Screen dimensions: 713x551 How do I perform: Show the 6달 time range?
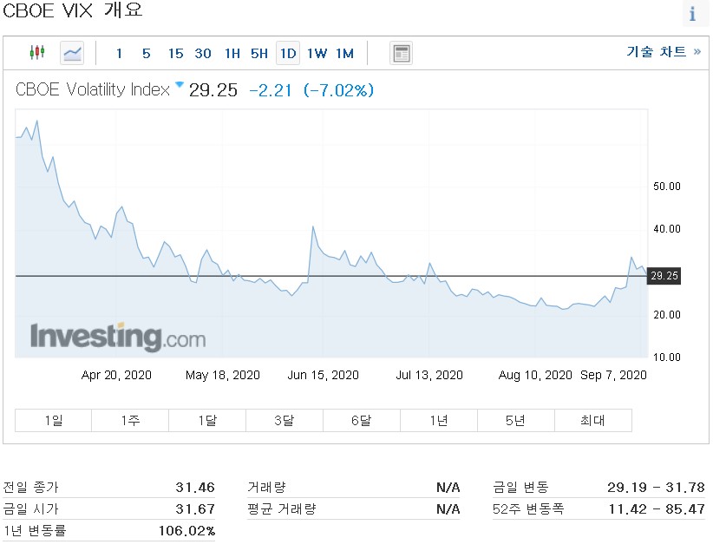point(362,421)
